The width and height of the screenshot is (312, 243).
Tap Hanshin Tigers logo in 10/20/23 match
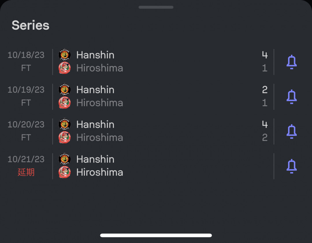pos(64,124)
